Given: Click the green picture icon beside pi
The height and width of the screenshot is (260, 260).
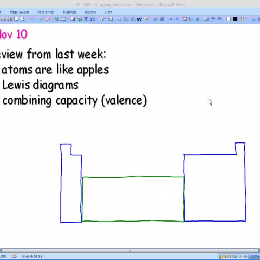Looking at the screenshot, I should (x=80, y=19).
